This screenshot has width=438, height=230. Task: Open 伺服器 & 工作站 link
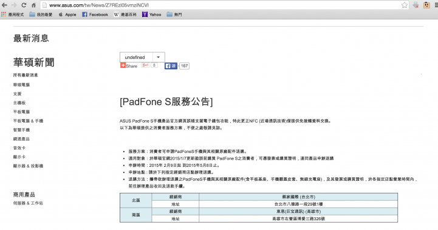(28, 203)
